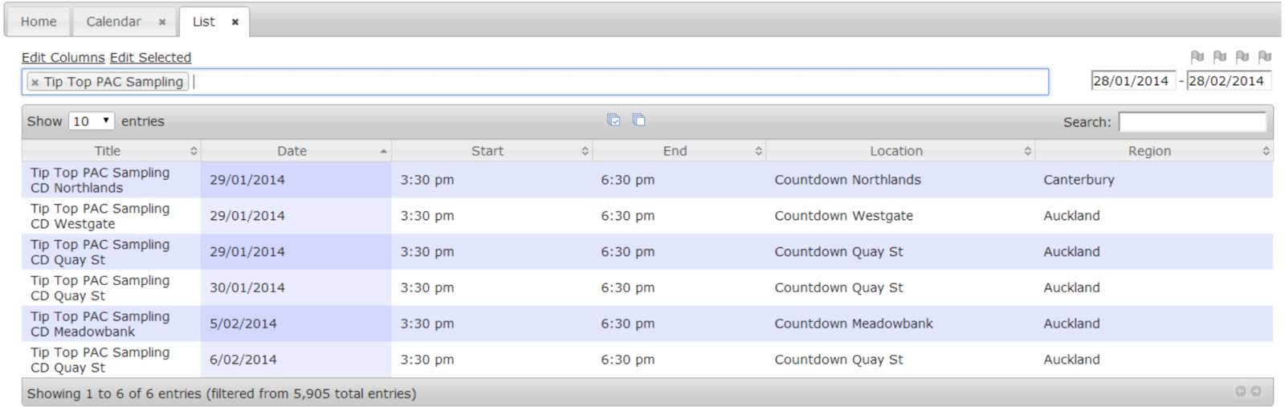
Task: Click the Showing 1 to 6 entries status text
Action: point(222,393)
